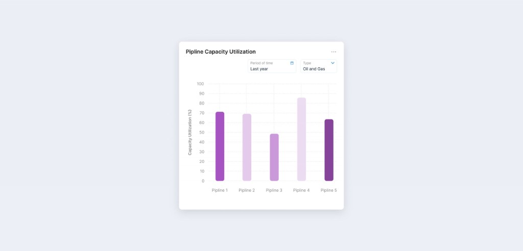The image size is (523, 251).
Task: Click the 50 value on y-axis
Action: tap(201, 132)
